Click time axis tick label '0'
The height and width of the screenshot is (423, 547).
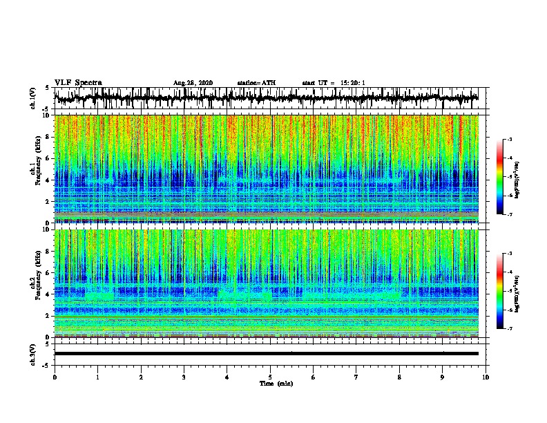(x=55, y=377)
